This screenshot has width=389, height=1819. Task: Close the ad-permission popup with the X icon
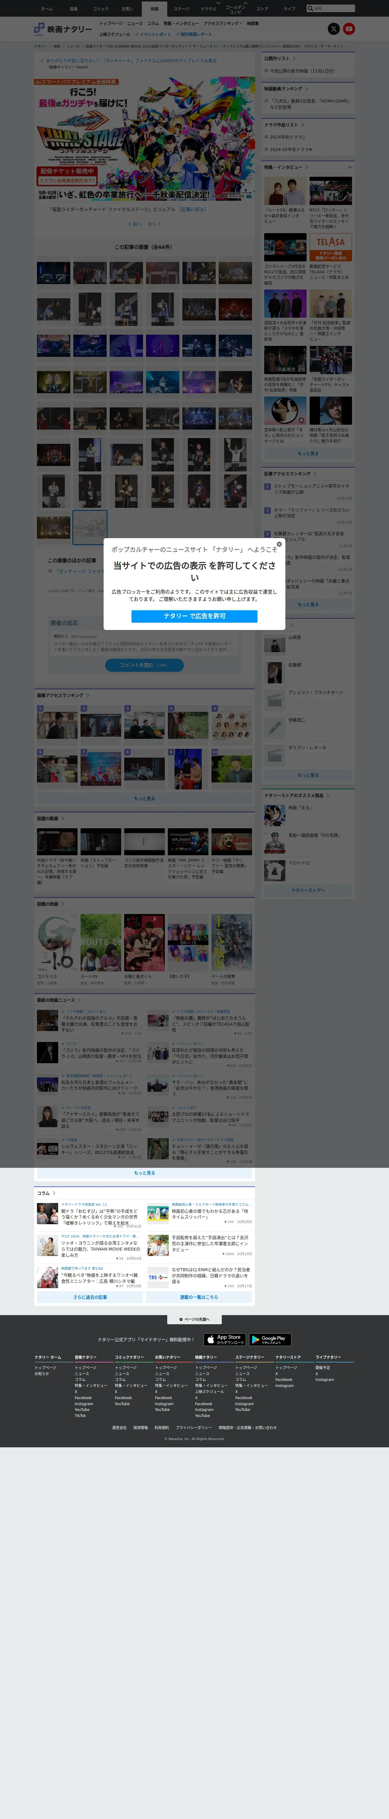279,544
